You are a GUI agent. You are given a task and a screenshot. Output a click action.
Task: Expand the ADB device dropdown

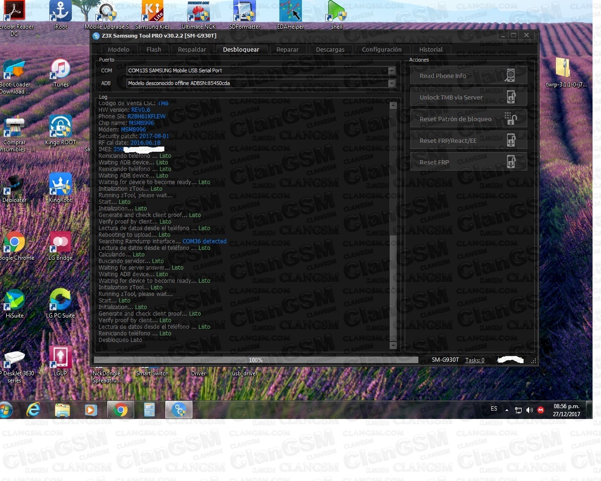click(392, 83)
